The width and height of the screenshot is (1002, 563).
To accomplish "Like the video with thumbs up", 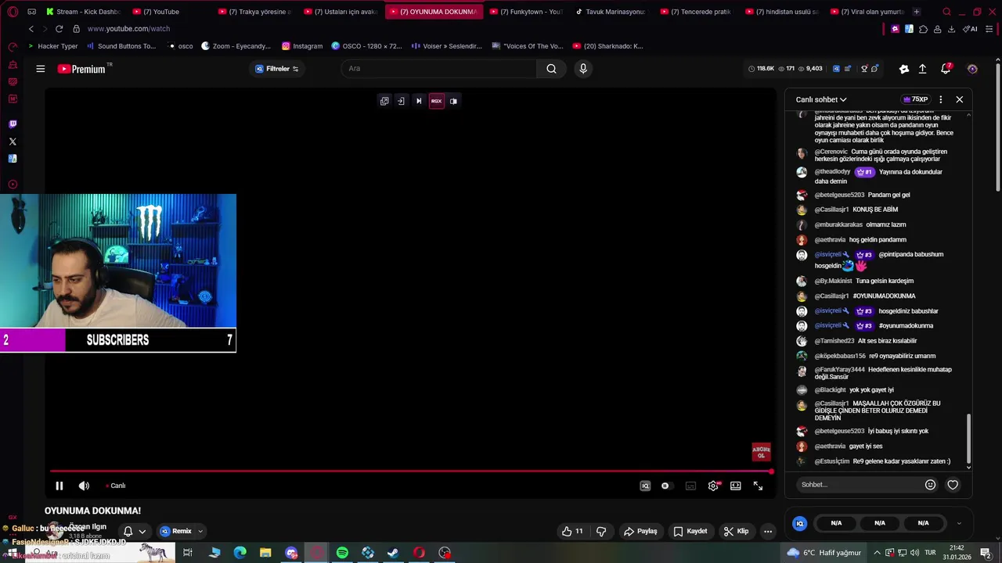I will [x=572, y=531].
